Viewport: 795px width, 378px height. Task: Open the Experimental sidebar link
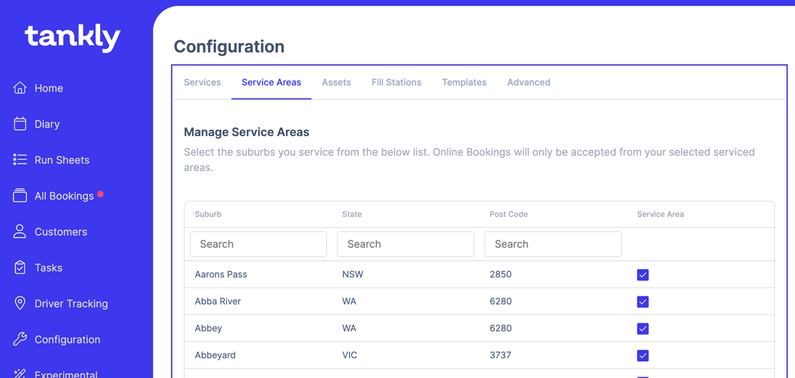click(66, 374)
